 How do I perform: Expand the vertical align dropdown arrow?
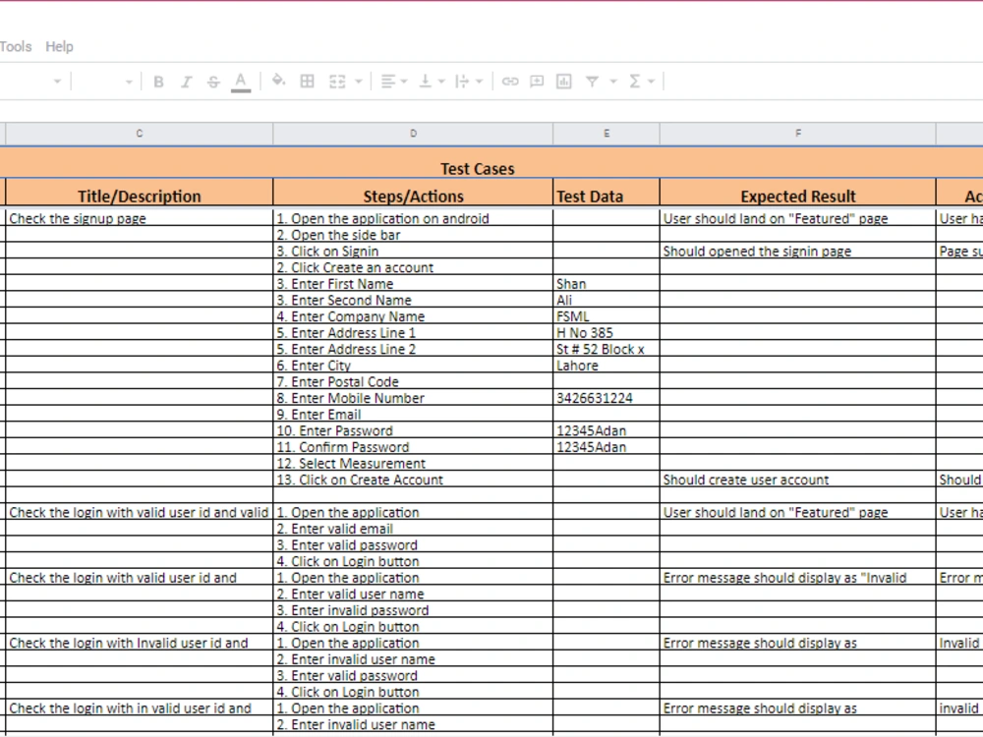pyautogui.click(x=441, y=82)
